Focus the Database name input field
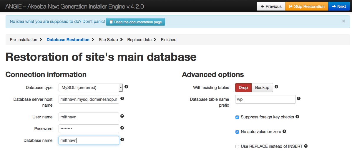Viewport: 352px width, 156px height. (x=89, y=140)
